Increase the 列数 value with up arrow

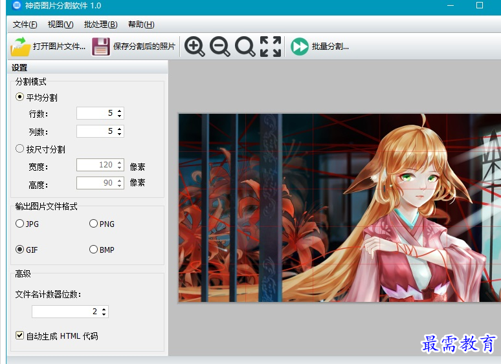(x=120, y=129)
